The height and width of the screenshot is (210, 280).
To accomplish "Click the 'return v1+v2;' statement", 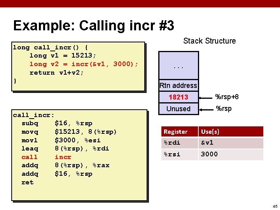I will point(56,73).
